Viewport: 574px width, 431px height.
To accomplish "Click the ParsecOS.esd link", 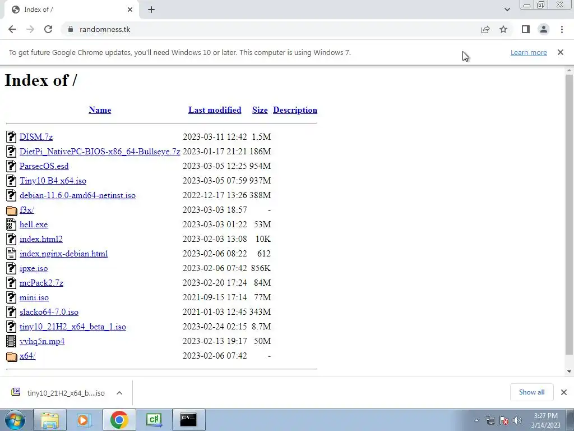I will [x=44, y=166].
